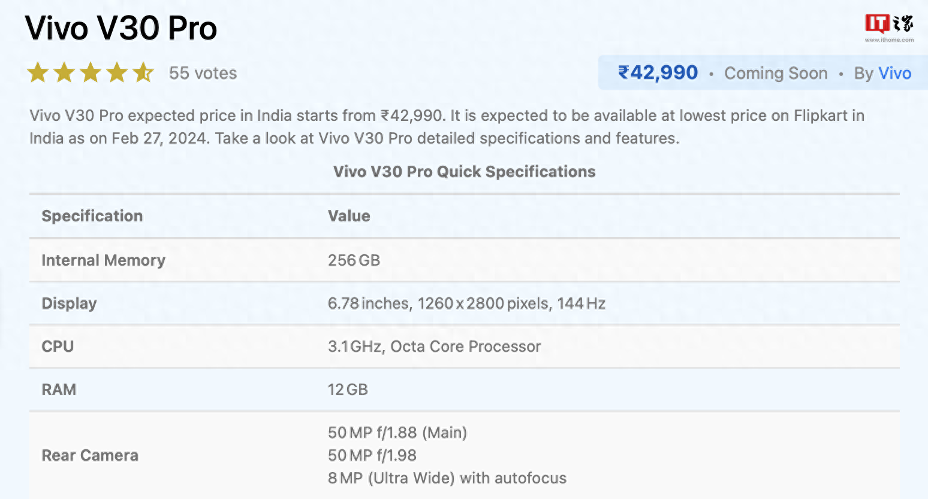
Task: Click the Value column header
Action: point(349,216)
